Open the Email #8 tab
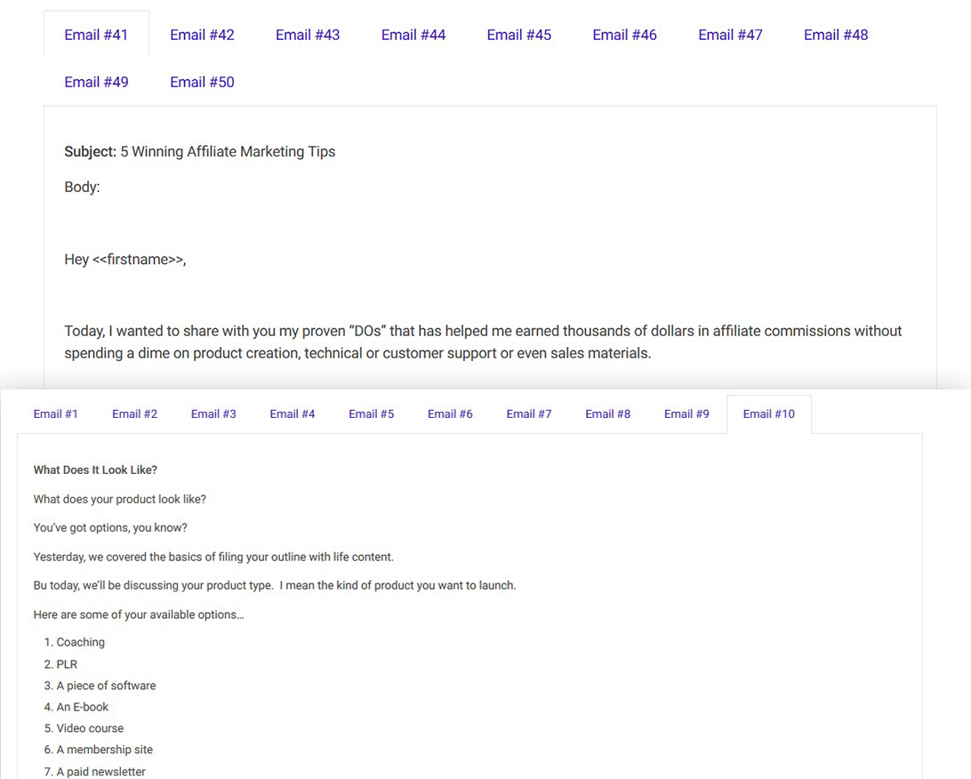 [607, 414]
